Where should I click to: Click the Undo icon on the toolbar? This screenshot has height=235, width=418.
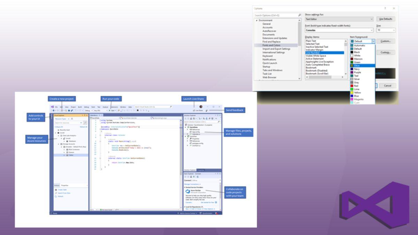click(x=76, y=110)
